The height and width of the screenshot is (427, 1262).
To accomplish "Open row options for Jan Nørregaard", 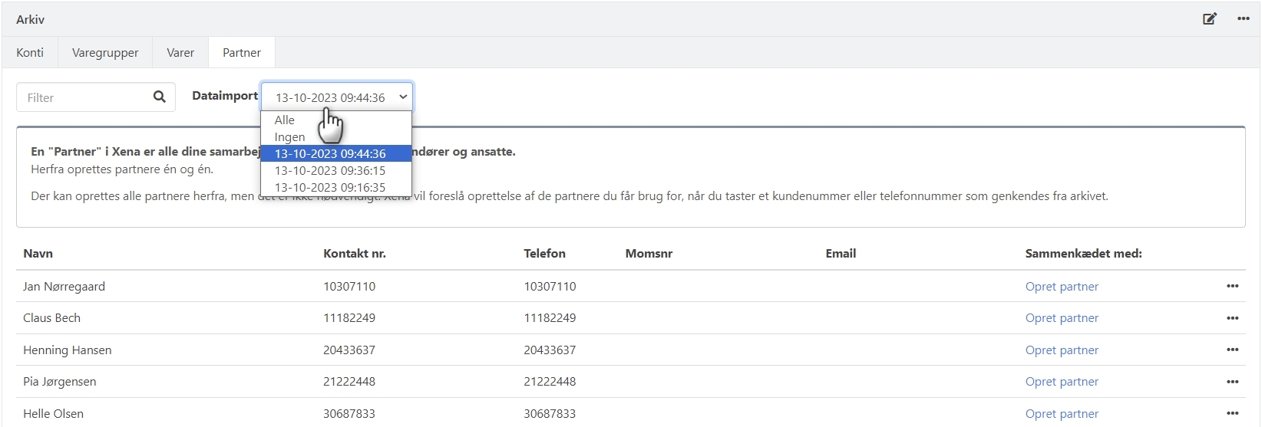I will point(1232,286).
